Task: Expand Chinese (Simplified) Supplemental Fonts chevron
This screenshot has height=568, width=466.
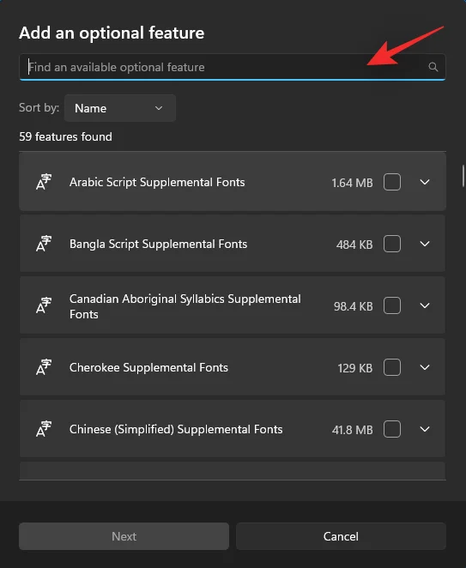Action: tap(425, 429)
